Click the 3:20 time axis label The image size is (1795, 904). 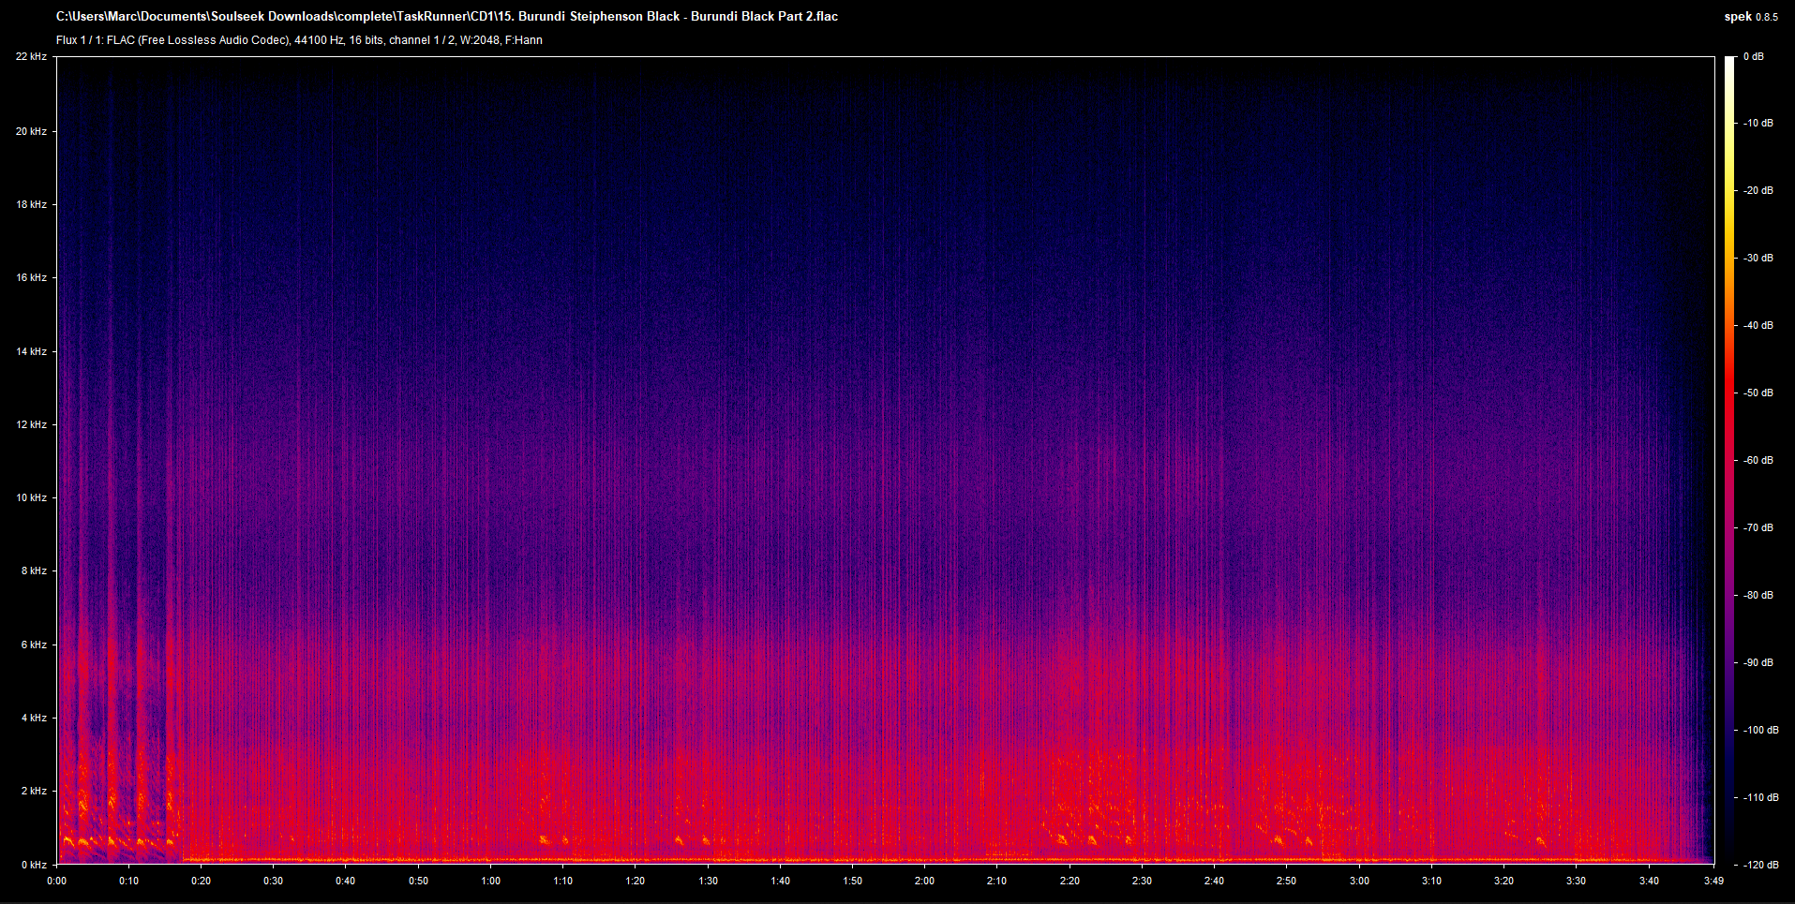[1503, 881]
